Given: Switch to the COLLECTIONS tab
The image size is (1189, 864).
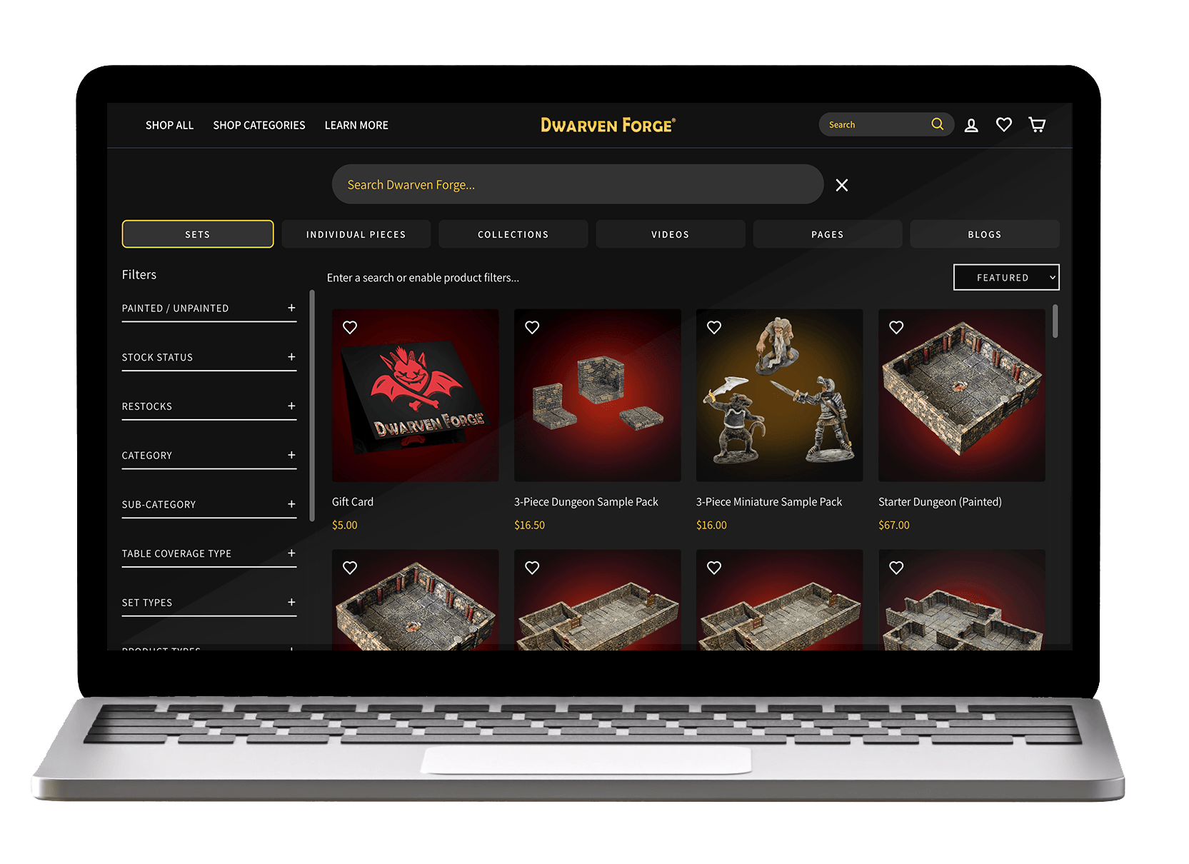Looking at the screenshot, I should pos(513,233).
